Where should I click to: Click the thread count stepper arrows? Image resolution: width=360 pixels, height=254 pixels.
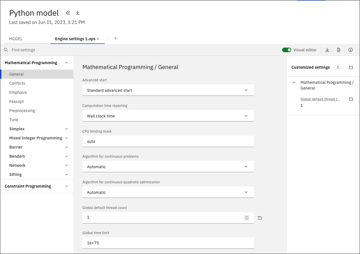click(247, 218)
